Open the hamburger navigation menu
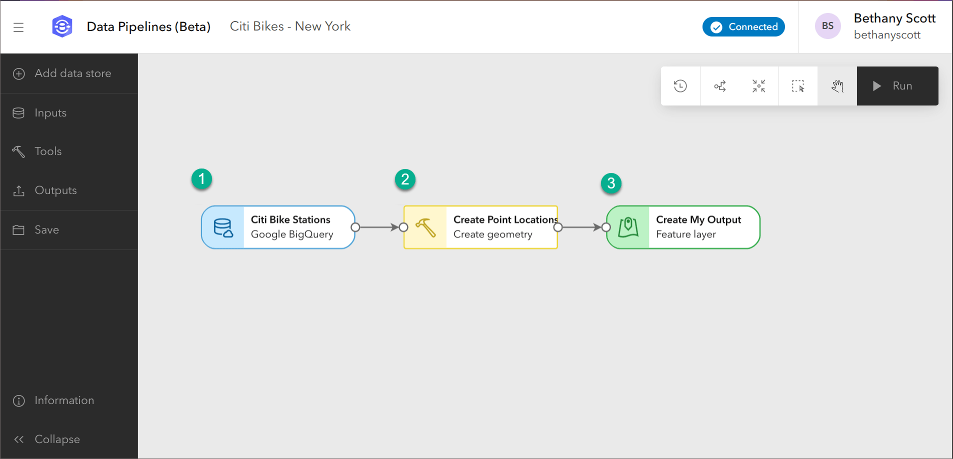Screen dimensions: 953x459 [19, 27]
